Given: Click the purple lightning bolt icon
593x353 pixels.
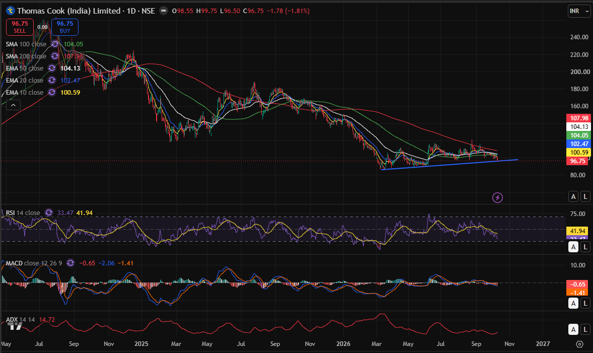Looking at the screenshot, I should click(x=497, y=197).
